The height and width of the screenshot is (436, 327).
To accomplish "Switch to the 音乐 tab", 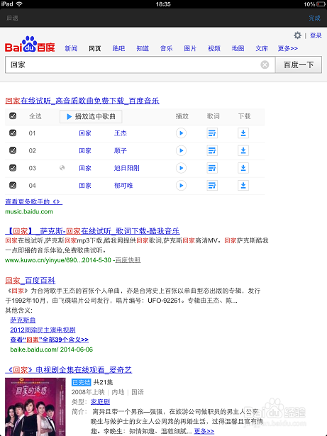I will tap(167, 48).
